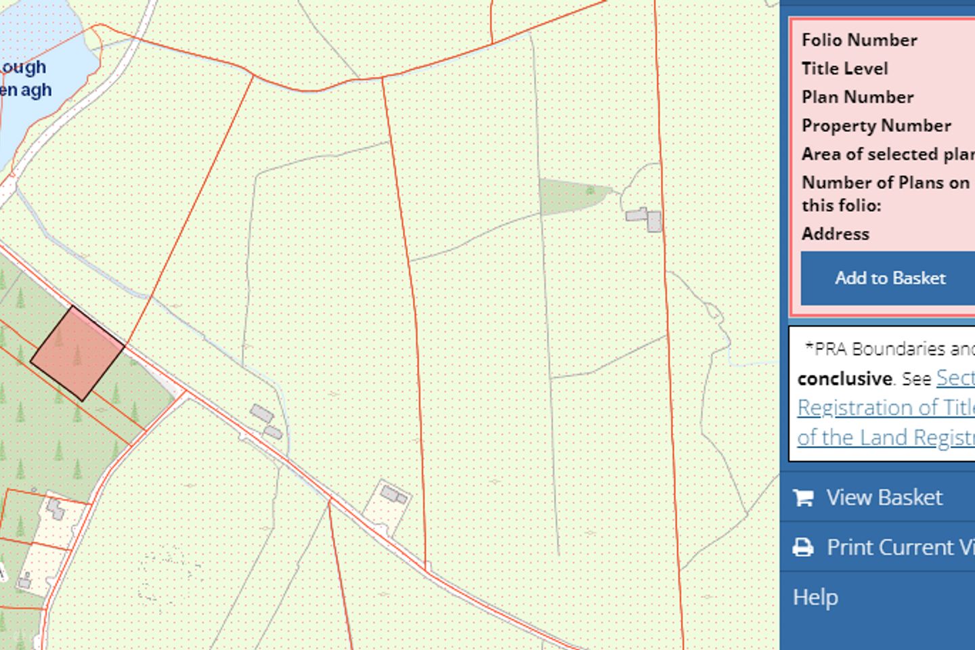Image resolution: width=975 pixels, height=650 pixels.
Task: Click the printer icon
Action: 804,547
